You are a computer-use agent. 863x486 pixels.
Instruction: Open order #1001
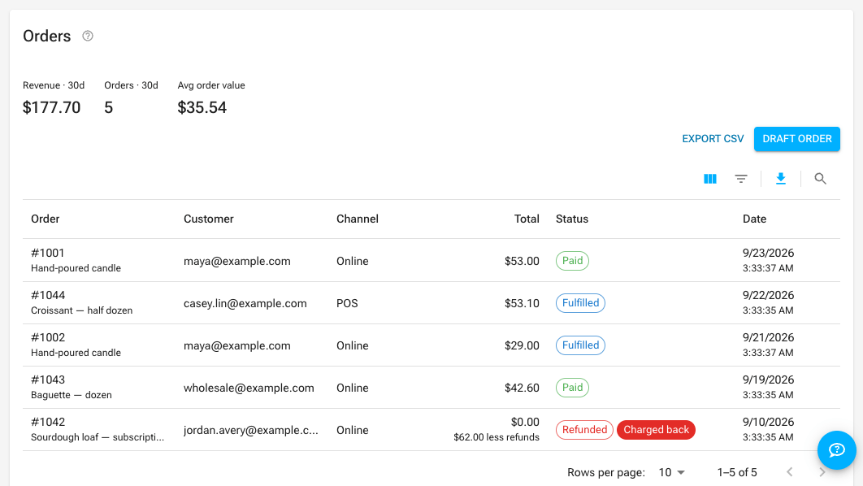point(47,253)
